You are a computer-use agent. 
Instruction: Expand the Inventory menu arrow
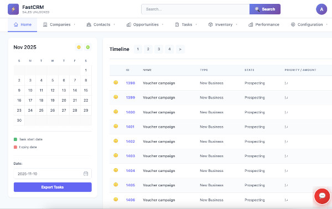pos(236,24)
